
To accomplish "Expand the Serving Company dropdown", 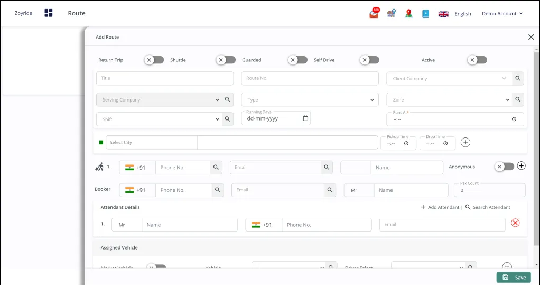I will pyautogui.click(x=217, y=100).
